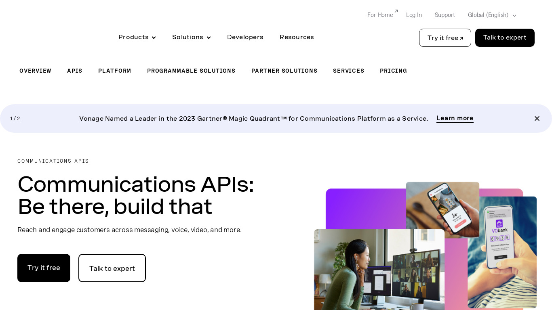Click the black header Talk to expert button

505,38
